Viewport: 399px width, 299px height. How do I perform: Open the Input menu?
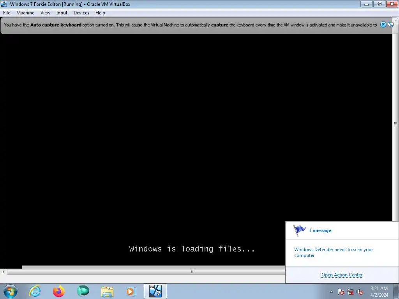[62, 13]
